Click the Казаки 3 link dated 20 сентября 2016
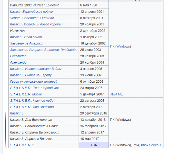 click(x=17, y=113)
